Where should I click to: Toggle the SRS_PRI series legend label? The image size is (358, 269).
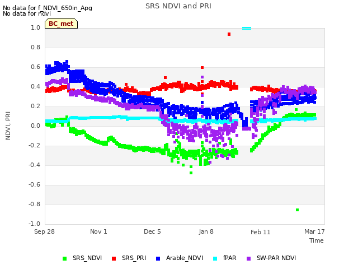point(134,258)
